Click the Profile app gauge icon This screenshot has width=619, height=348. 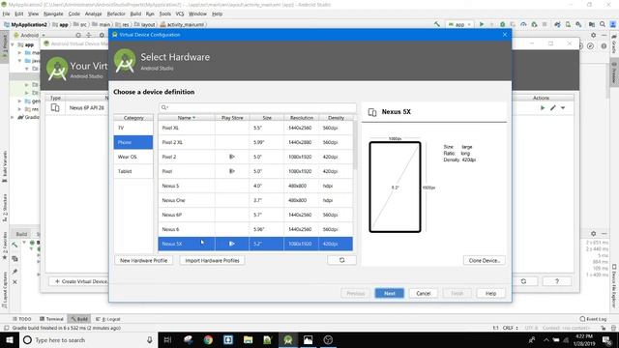point(523,24)
